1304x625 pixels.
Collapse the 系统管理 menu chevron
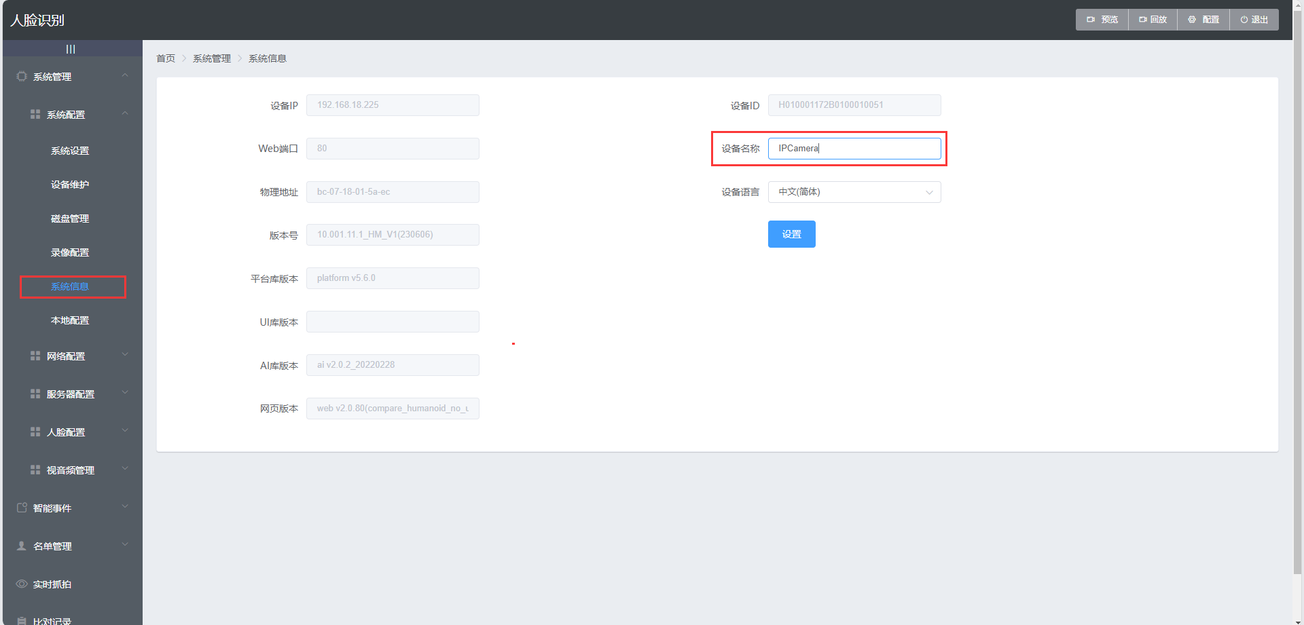pos(125,76)
